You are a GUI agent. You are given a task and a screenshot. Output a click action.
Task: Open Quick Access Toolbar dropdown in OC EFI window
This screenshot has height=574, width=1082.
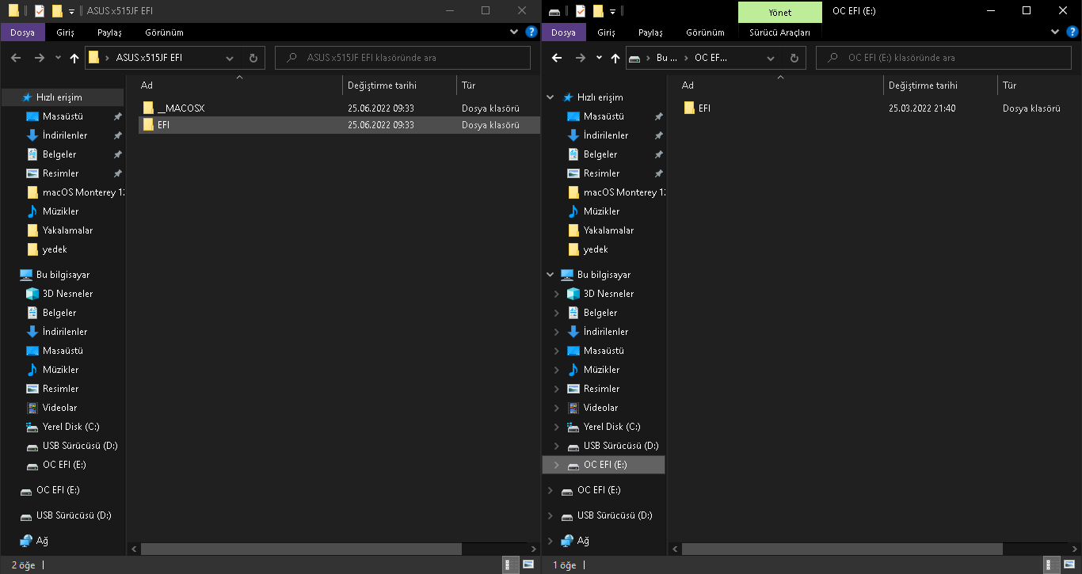(612, 12)
